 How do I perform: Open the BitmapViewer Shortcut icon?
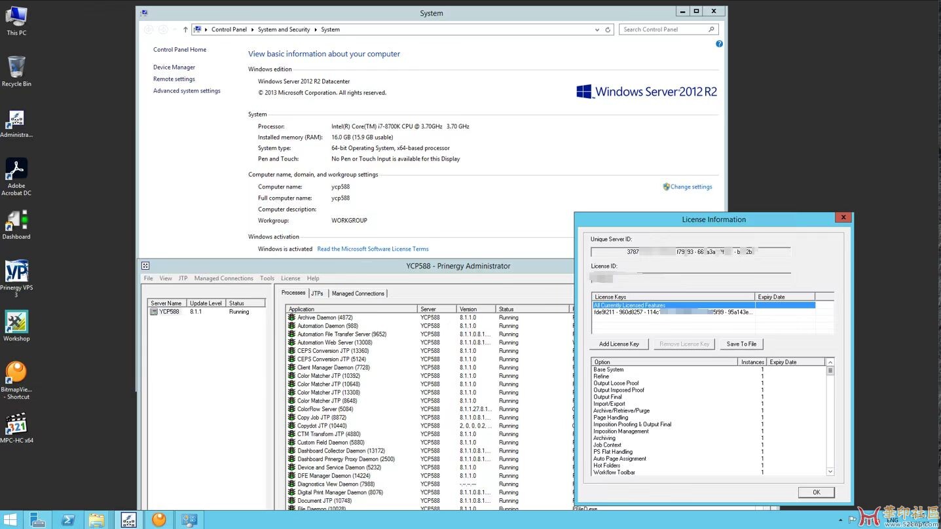[16, 380]
